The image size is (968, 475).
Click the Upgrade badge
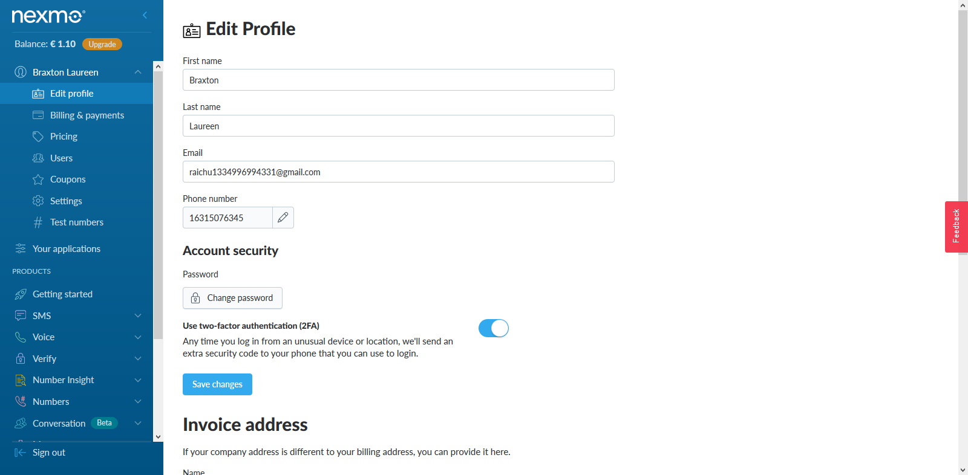point(102,44)
